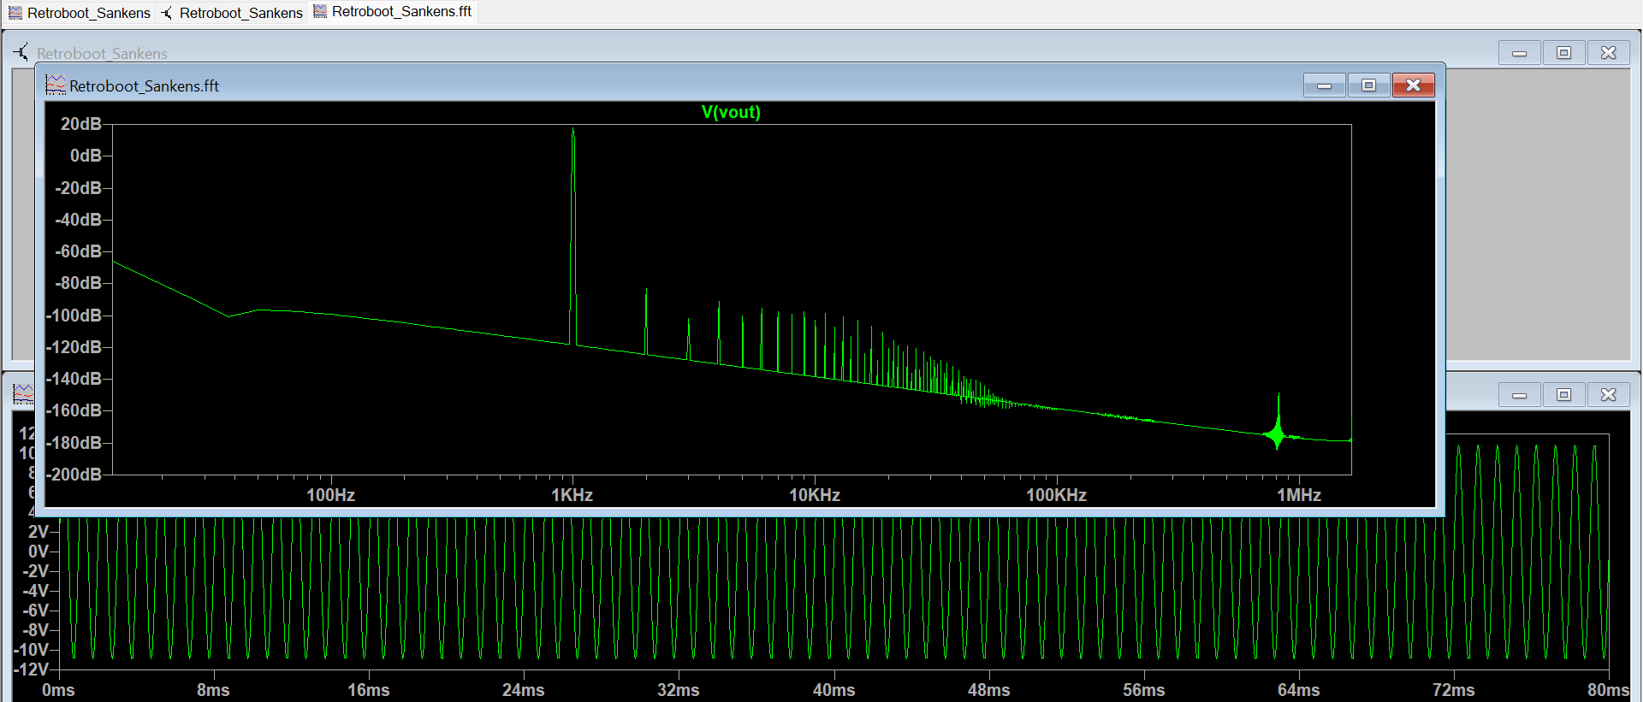Click the 16ms label on waveform time axis
The image size is (1643, 702).
369,690
